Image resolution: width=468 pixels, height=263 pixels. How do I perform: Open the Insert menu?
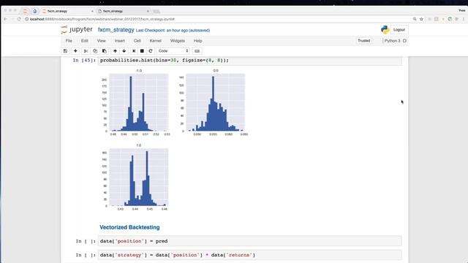(x=120, y=41)
